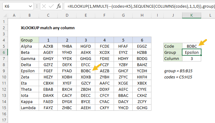
Task: Click result cell K6 'Epsilon'
Action: pyautogui.click(x=192, y=53)
